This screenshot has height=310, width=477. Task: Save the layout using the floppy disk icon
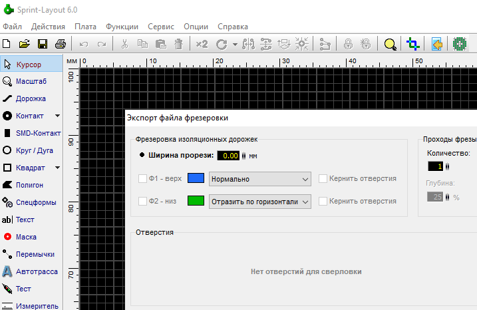43,45
